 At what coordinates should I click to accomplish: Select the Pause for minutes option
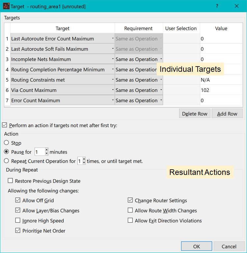(7, 152)
